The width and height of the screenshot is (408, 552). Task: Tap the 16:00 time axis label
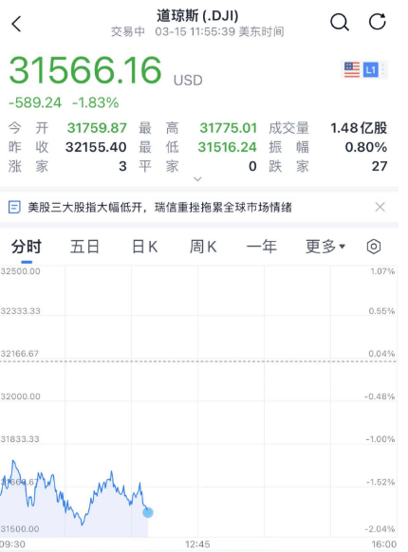pos(384,544)
